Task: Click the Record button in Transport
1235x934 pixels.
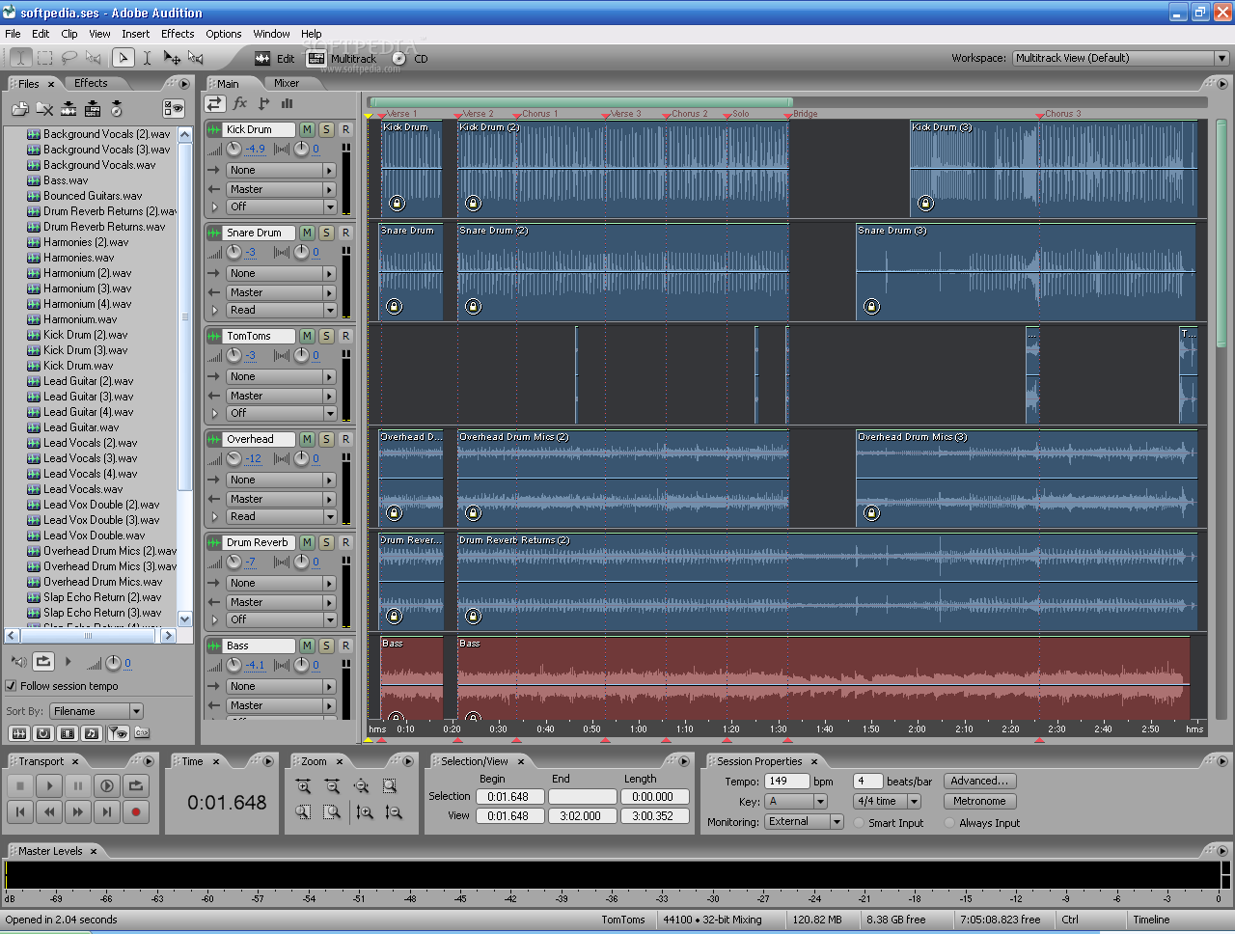Action: click(136, 811)
